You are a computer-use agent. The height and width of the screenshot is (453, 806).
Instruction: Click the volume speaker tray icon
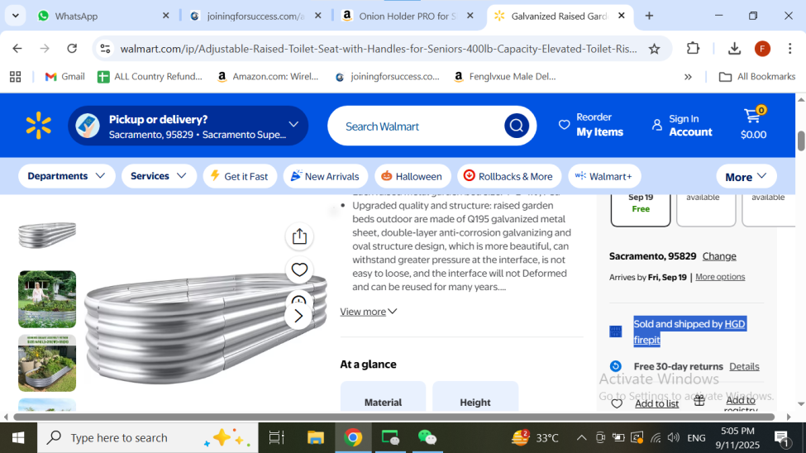pos(673,437)
